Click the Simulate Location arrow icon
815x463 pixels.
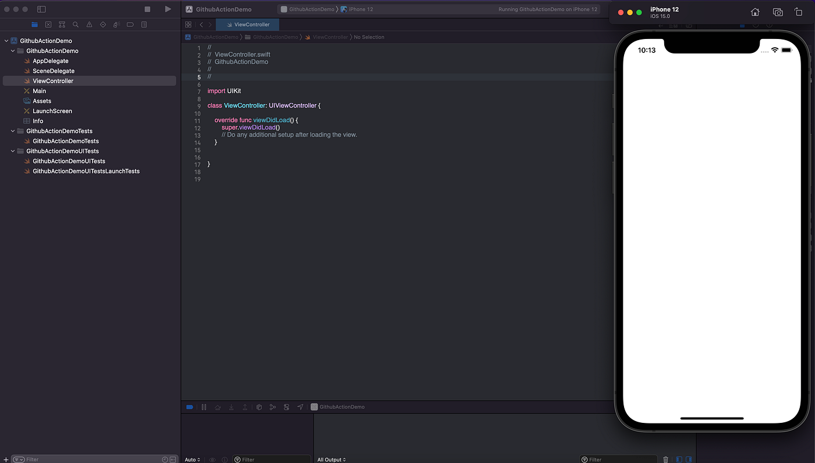tap(300, 407)
